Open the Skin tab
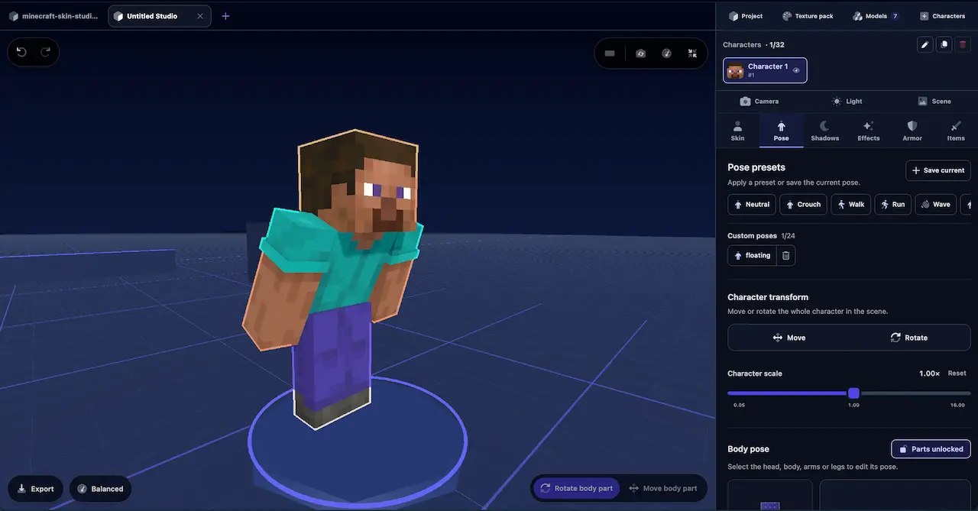 pyautogui.click(x=737, y=131)
